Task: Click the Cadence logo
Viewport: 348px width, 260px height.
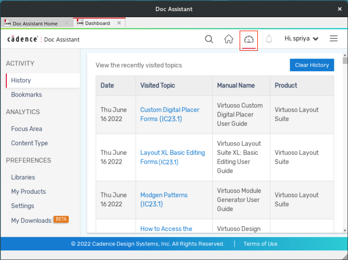Action: (x=23, y=39)
